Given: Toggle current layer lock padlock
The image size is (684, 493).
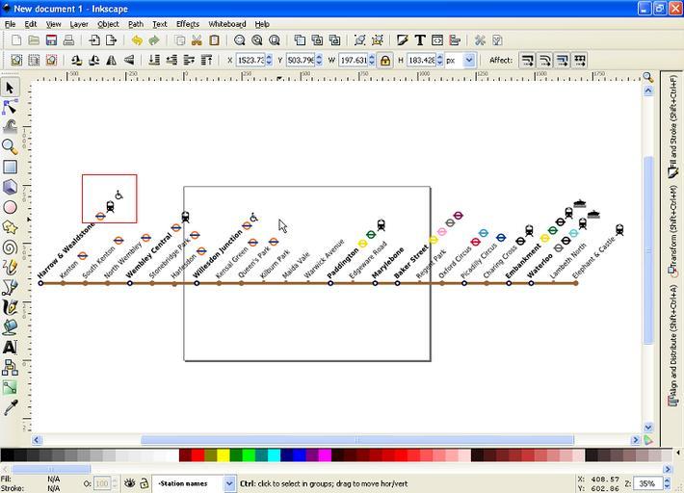Looking at the screenshot, I should pyautogui.click(x=144, y=483).
